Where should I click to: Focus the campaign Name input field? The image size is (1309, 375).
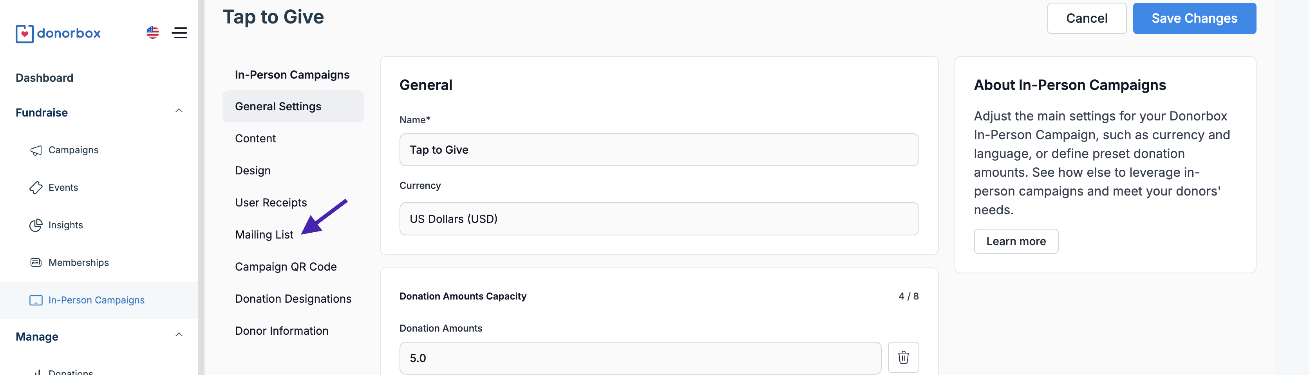pos(658,150)
